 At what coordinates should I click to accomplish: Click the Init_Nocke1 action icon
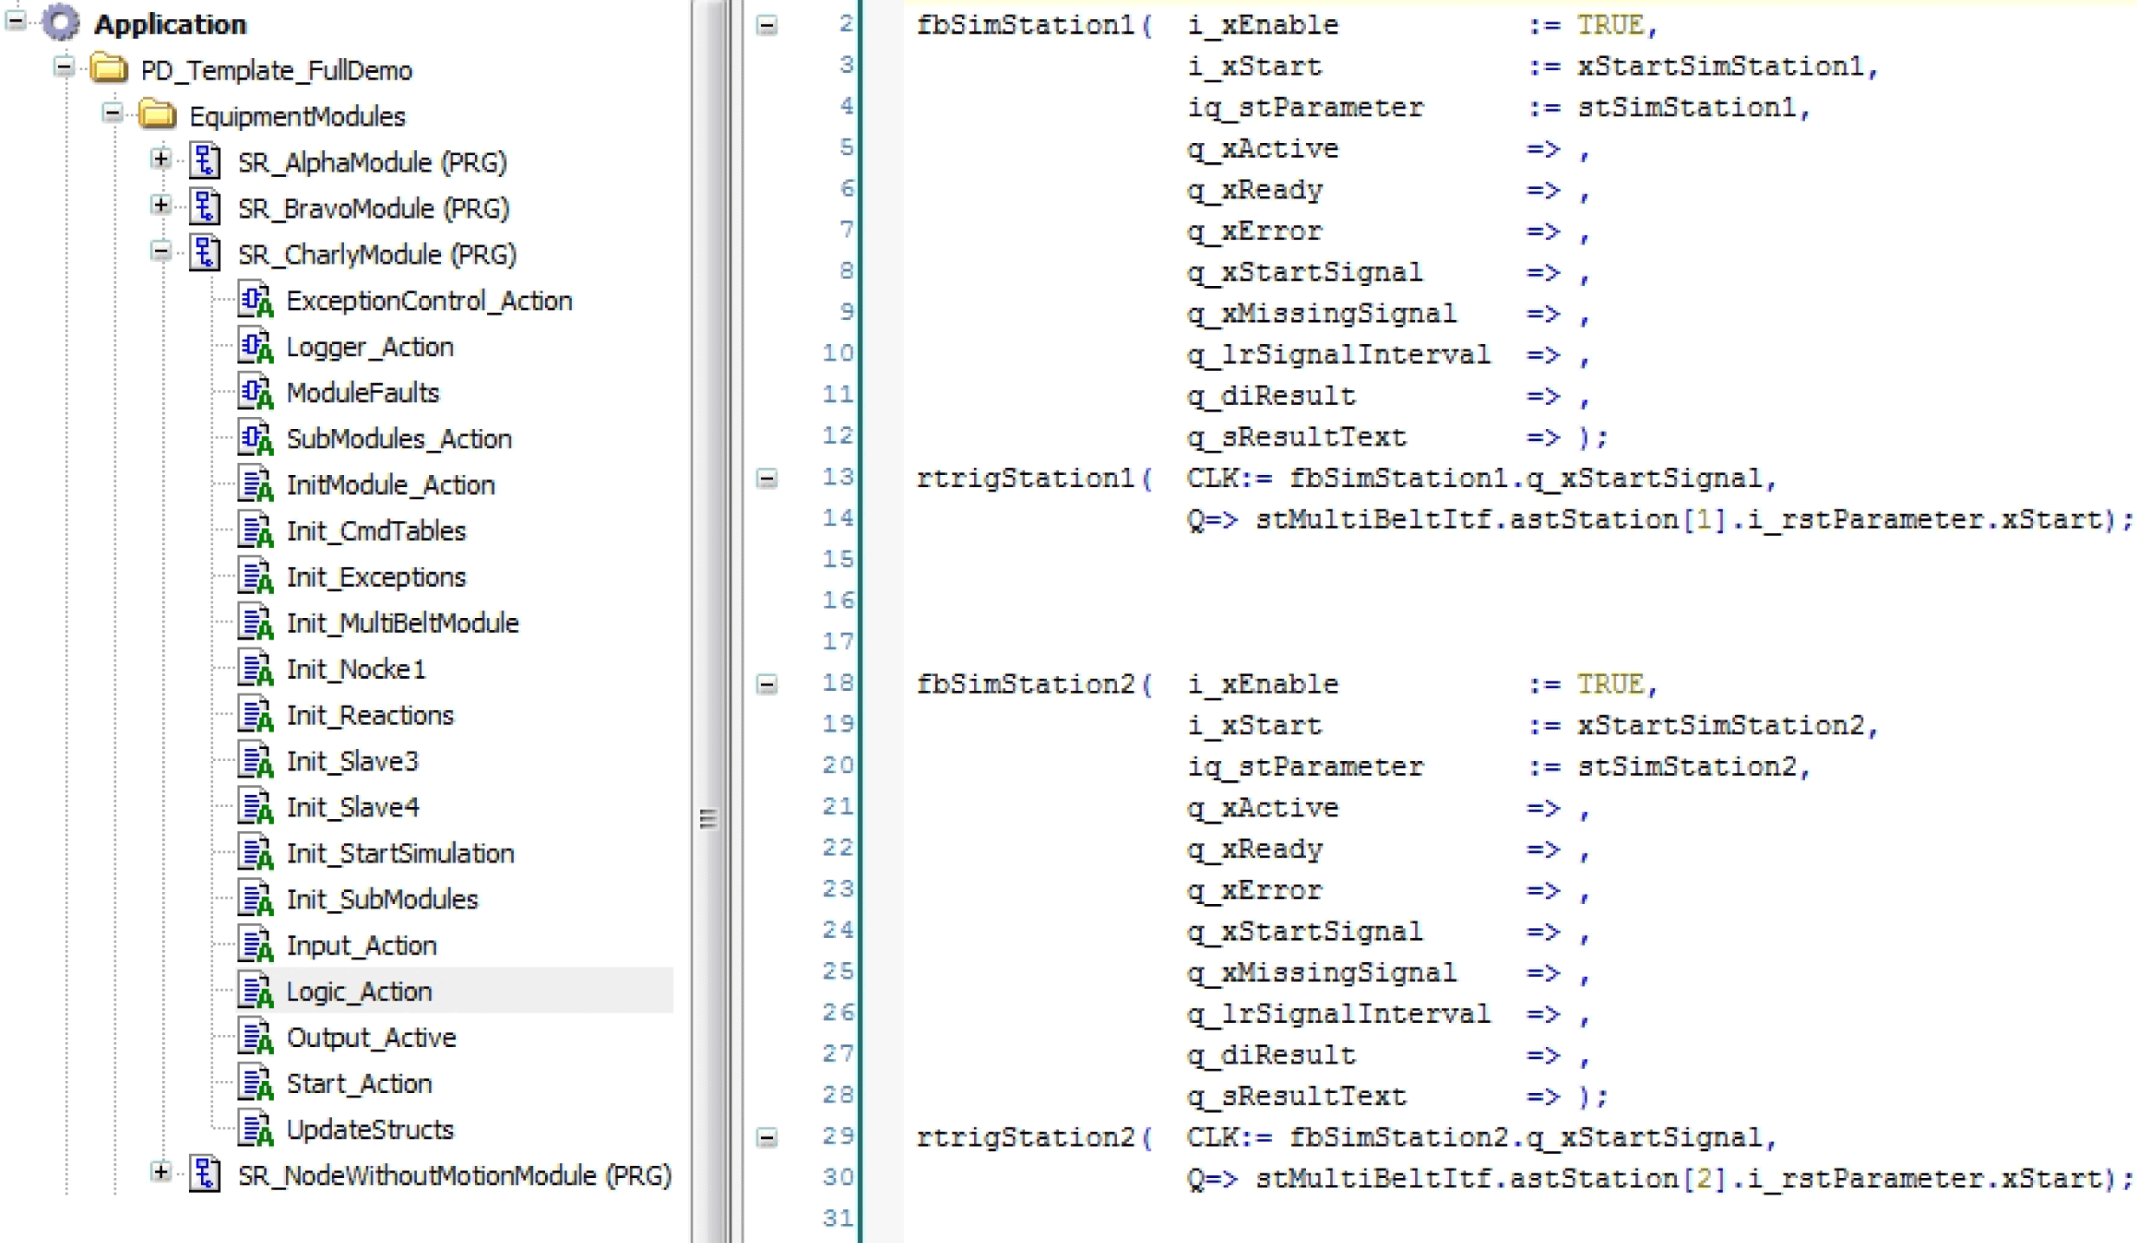(256, 668)
